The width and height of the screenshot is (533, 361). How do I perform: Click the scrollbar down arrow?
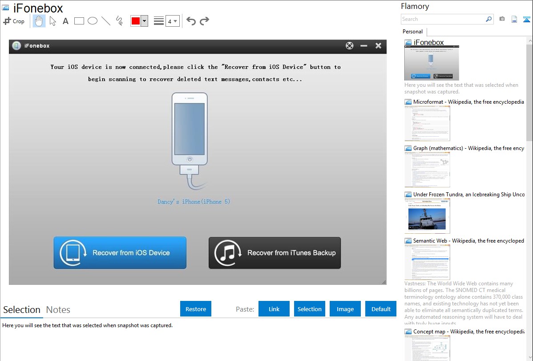(x=529, y=357)
